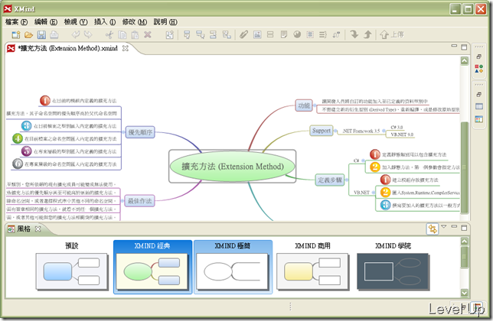The width and height of the screenshot is (493, 321).
Task: Create a new workbook from toolbar
Action: [x=16, y=34]
